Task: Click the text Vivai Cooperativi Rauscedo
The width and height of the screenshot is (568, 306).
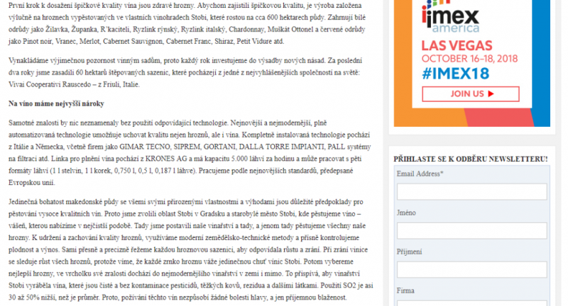Action: [50, 84]
